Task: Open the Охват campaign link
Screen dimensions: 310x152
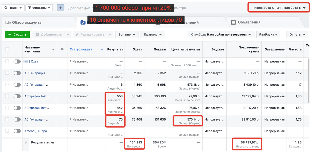Action: tap(32, 61)
